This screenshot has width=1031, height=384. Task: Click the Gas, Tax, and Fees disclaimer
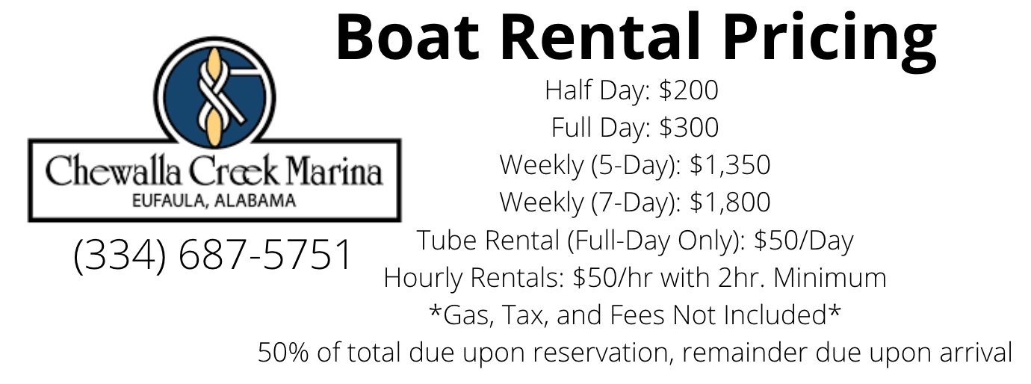click(x=635, y=315)
